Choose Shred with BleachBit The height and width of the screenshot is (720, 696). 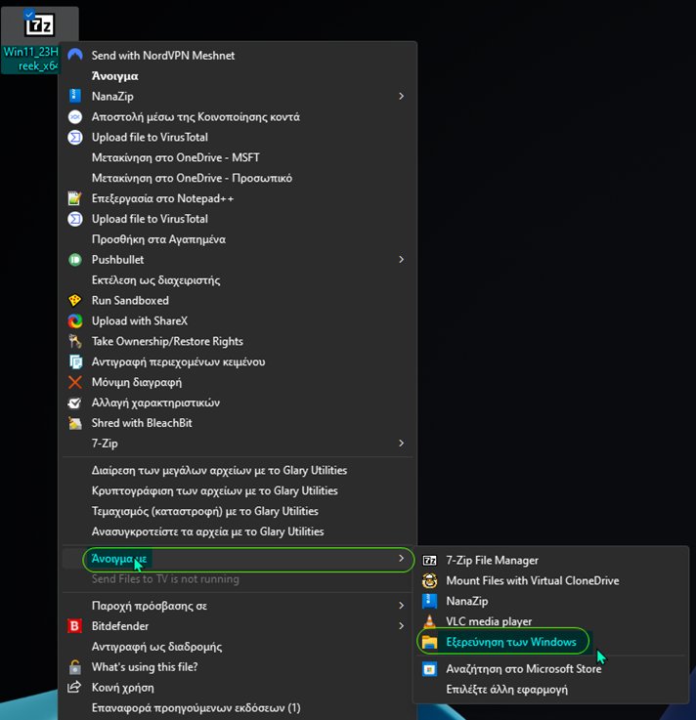tap(142, 423)
